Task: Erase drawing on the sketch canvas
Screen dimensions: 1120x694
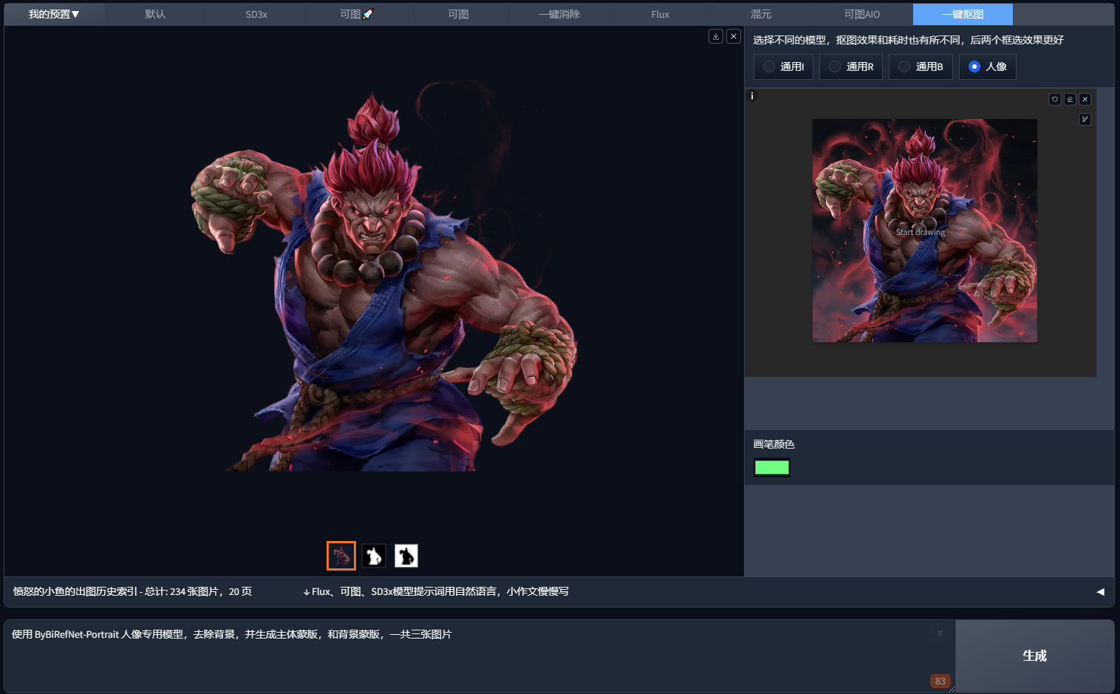Action: (1070, 99)
